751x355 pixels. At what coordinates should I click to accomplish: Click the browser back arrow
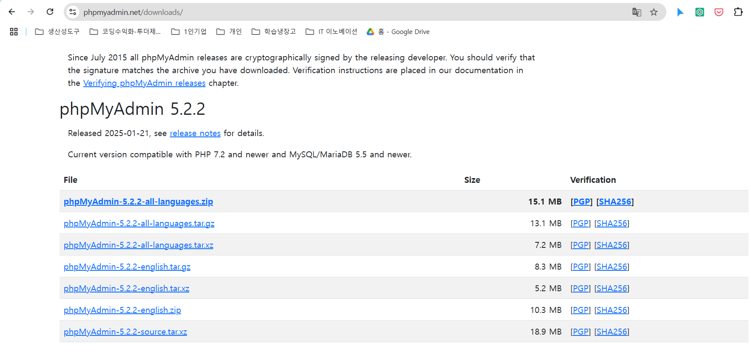pyautogui.click(x=12, y=12)
